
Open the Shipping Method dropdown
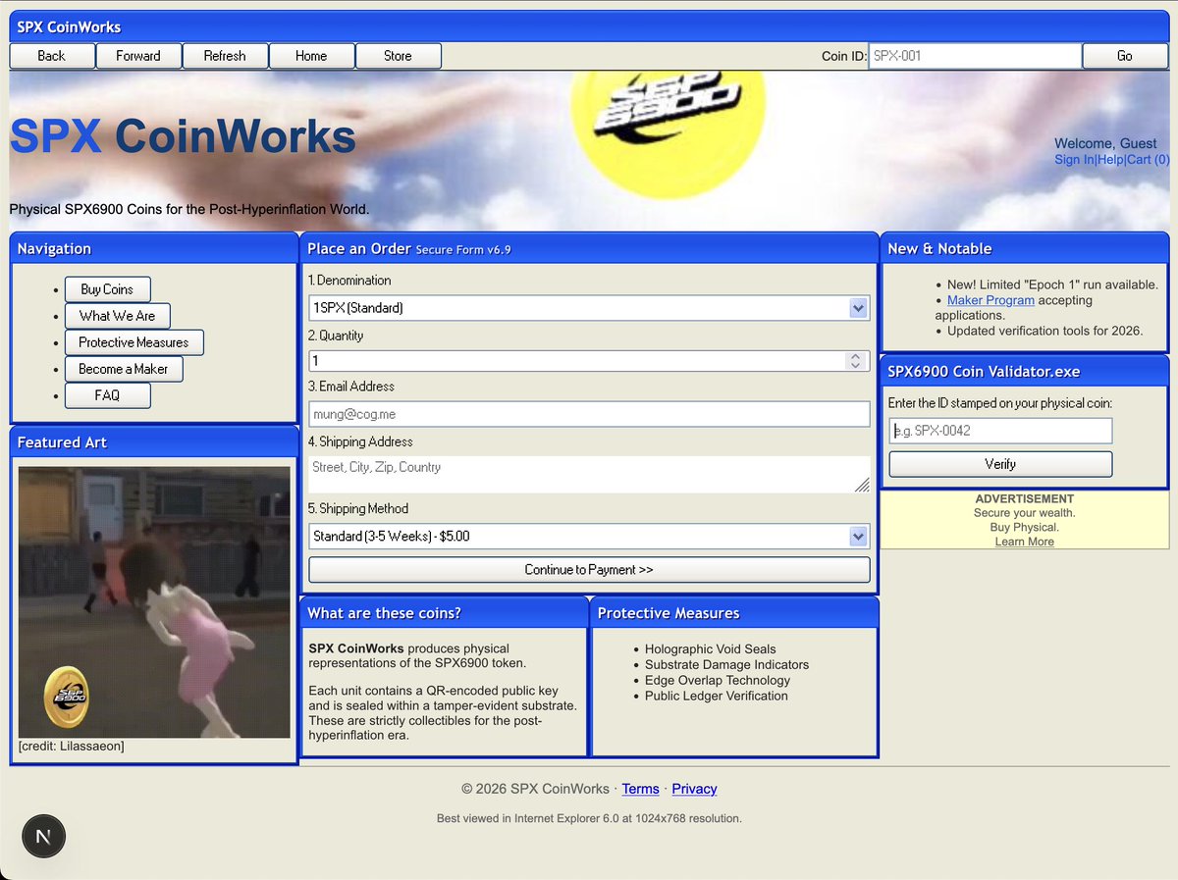point(589,537)
